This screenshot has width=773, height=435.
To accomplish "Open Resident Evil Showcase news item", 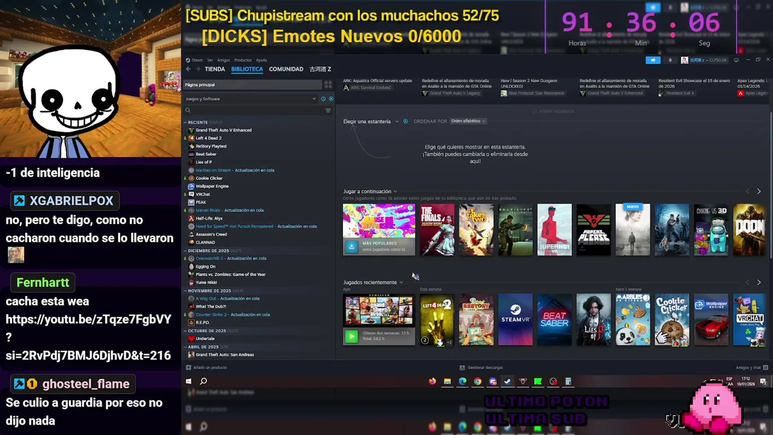I will click(x=694, y=83).
